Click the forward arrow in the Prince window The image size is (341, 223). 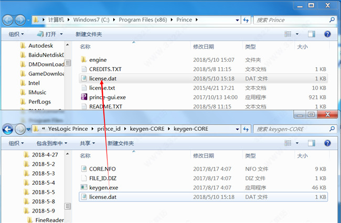(x=20, y=20)
